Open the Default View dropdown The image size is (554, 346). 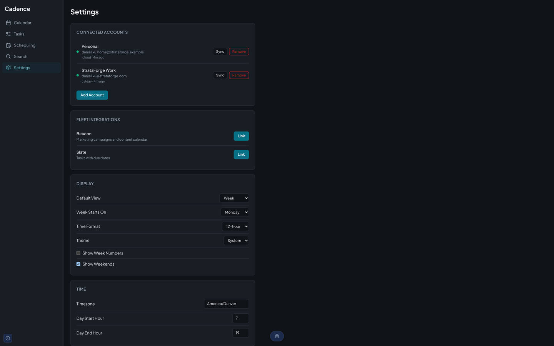tap(234, 198)
